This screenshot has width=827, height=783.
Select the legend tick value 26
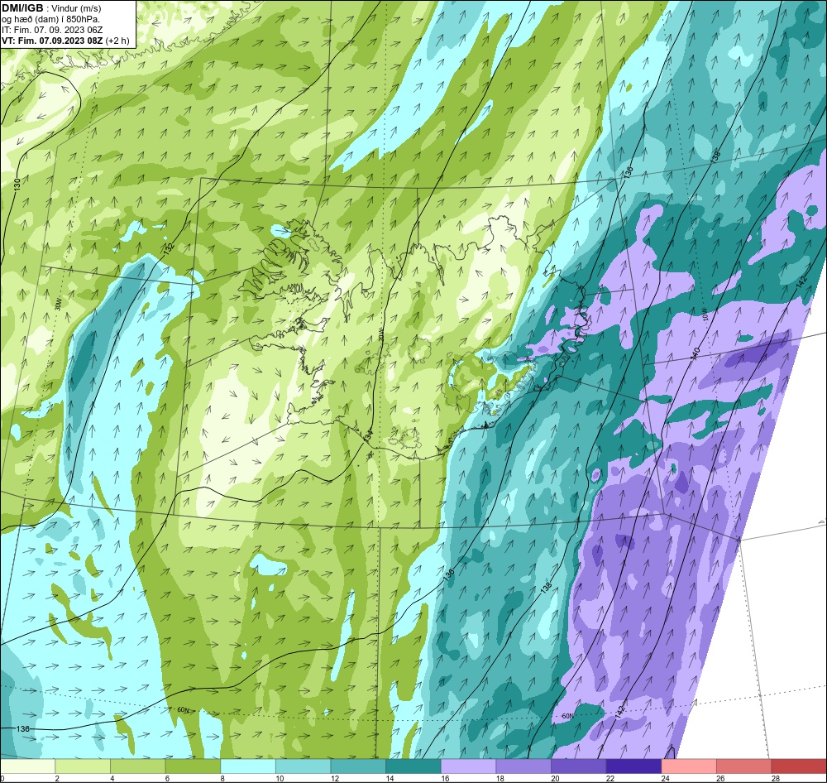pos(720,778)
